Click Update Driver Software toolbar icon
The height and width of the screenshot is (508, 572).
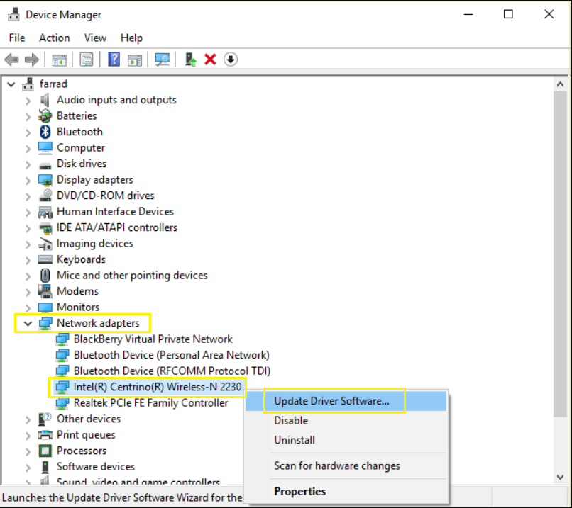(x=190, y=60)
